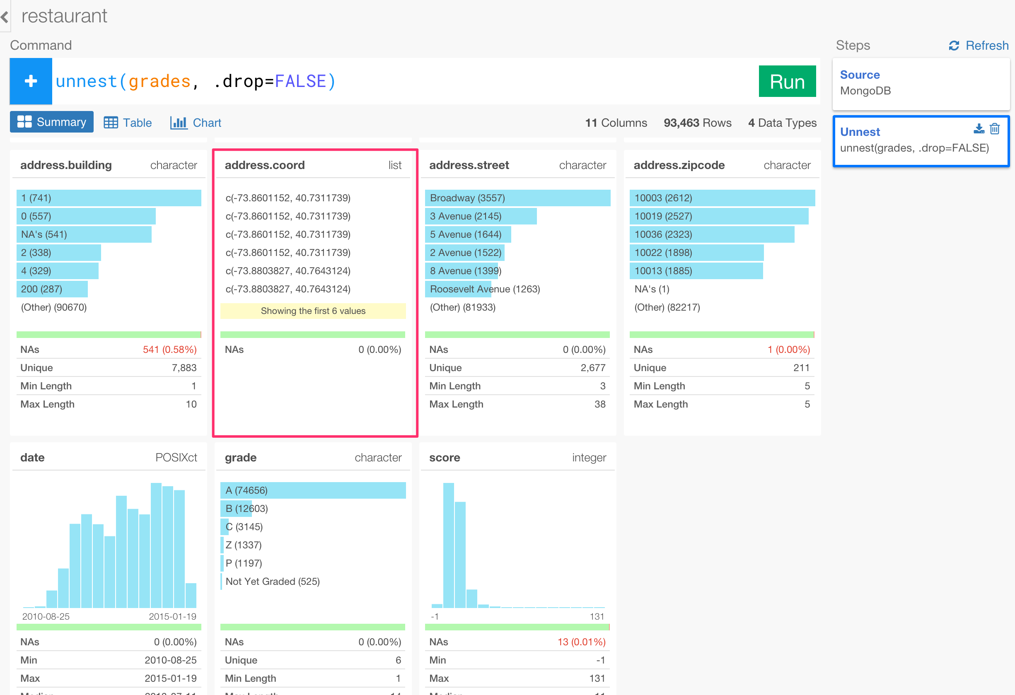Select zipcode 10019 (2527) bar
This screenshot has height=695, width=1015.
[x=719, y=216]
